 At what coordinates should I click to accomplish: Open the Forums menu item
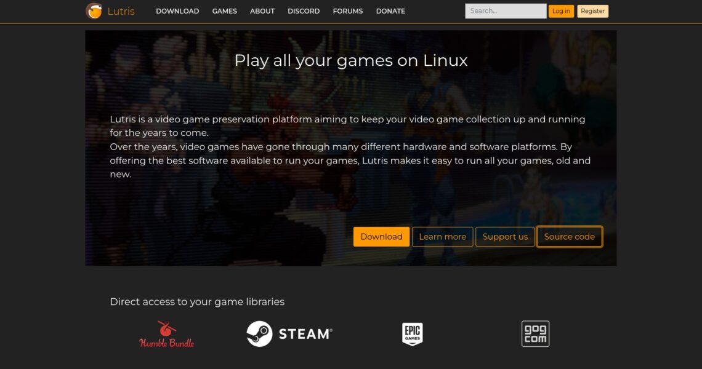[348, 11]
